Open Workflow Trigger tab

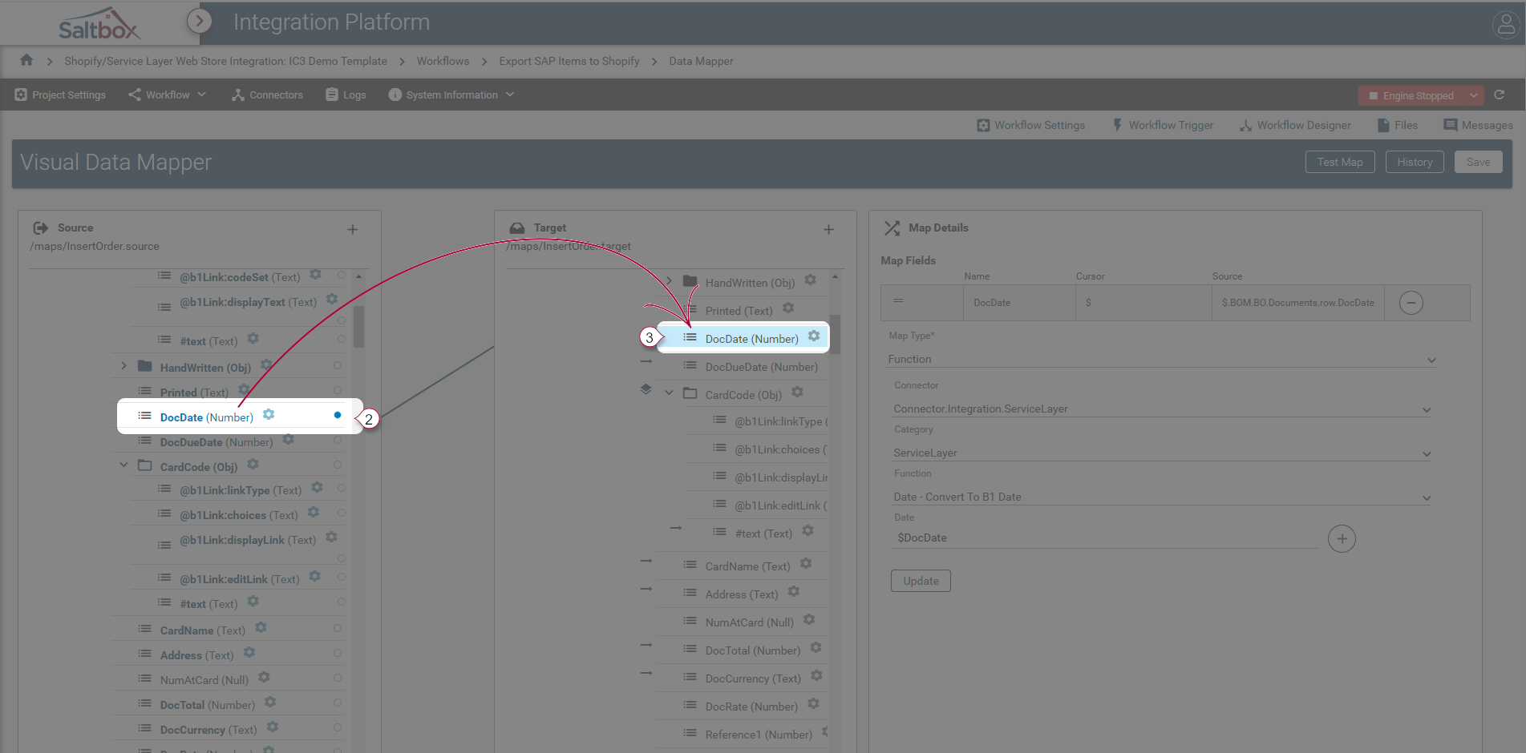pyautogui.click(x=1163, y=125)
